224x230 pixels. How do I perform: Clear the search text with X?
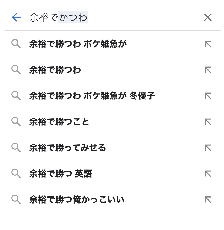pyautogui.click(x=207, y=18)
